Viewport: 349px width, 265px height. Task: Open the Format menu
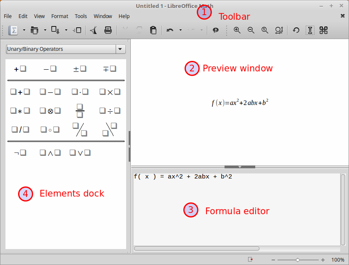[x=60, y=16]
